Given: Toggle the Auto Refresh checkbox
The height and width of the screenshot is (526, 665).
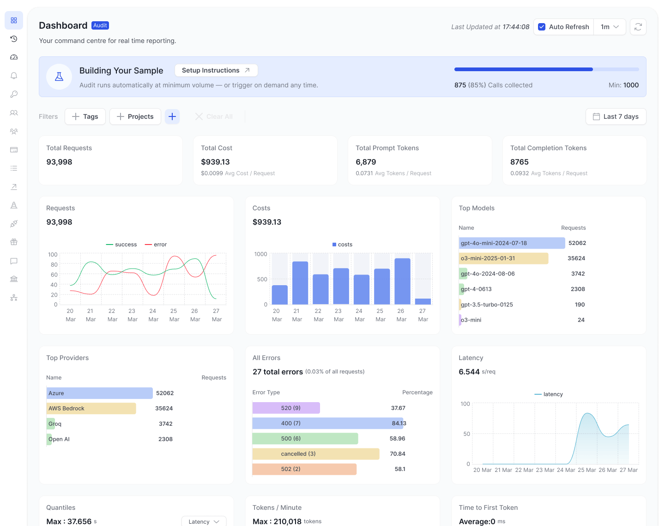Looking at the screenshot, I should (x=542, y=27).
